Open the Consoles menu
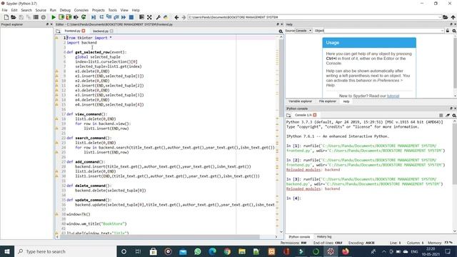The height and width of the screenshot is (257, 457). 81,10
